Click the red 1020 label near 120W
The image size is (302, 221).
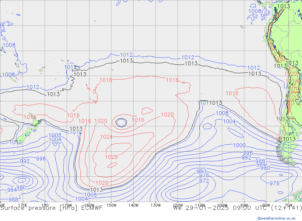(x=167, y=115)
